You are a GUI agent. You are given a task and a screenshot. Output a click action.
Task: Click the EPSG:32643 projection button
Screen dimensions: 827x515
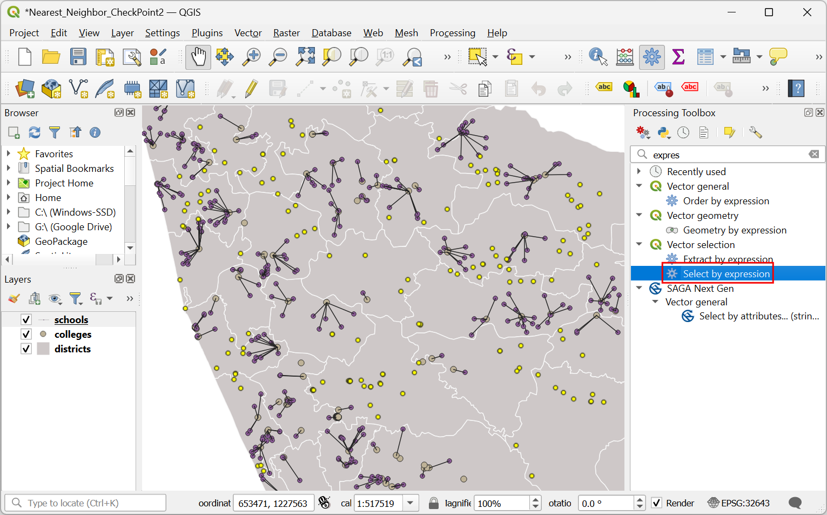[x=739, y=503]
